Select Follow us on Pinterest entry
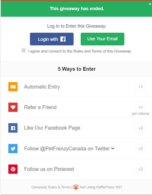 click(x=76, y=169)
